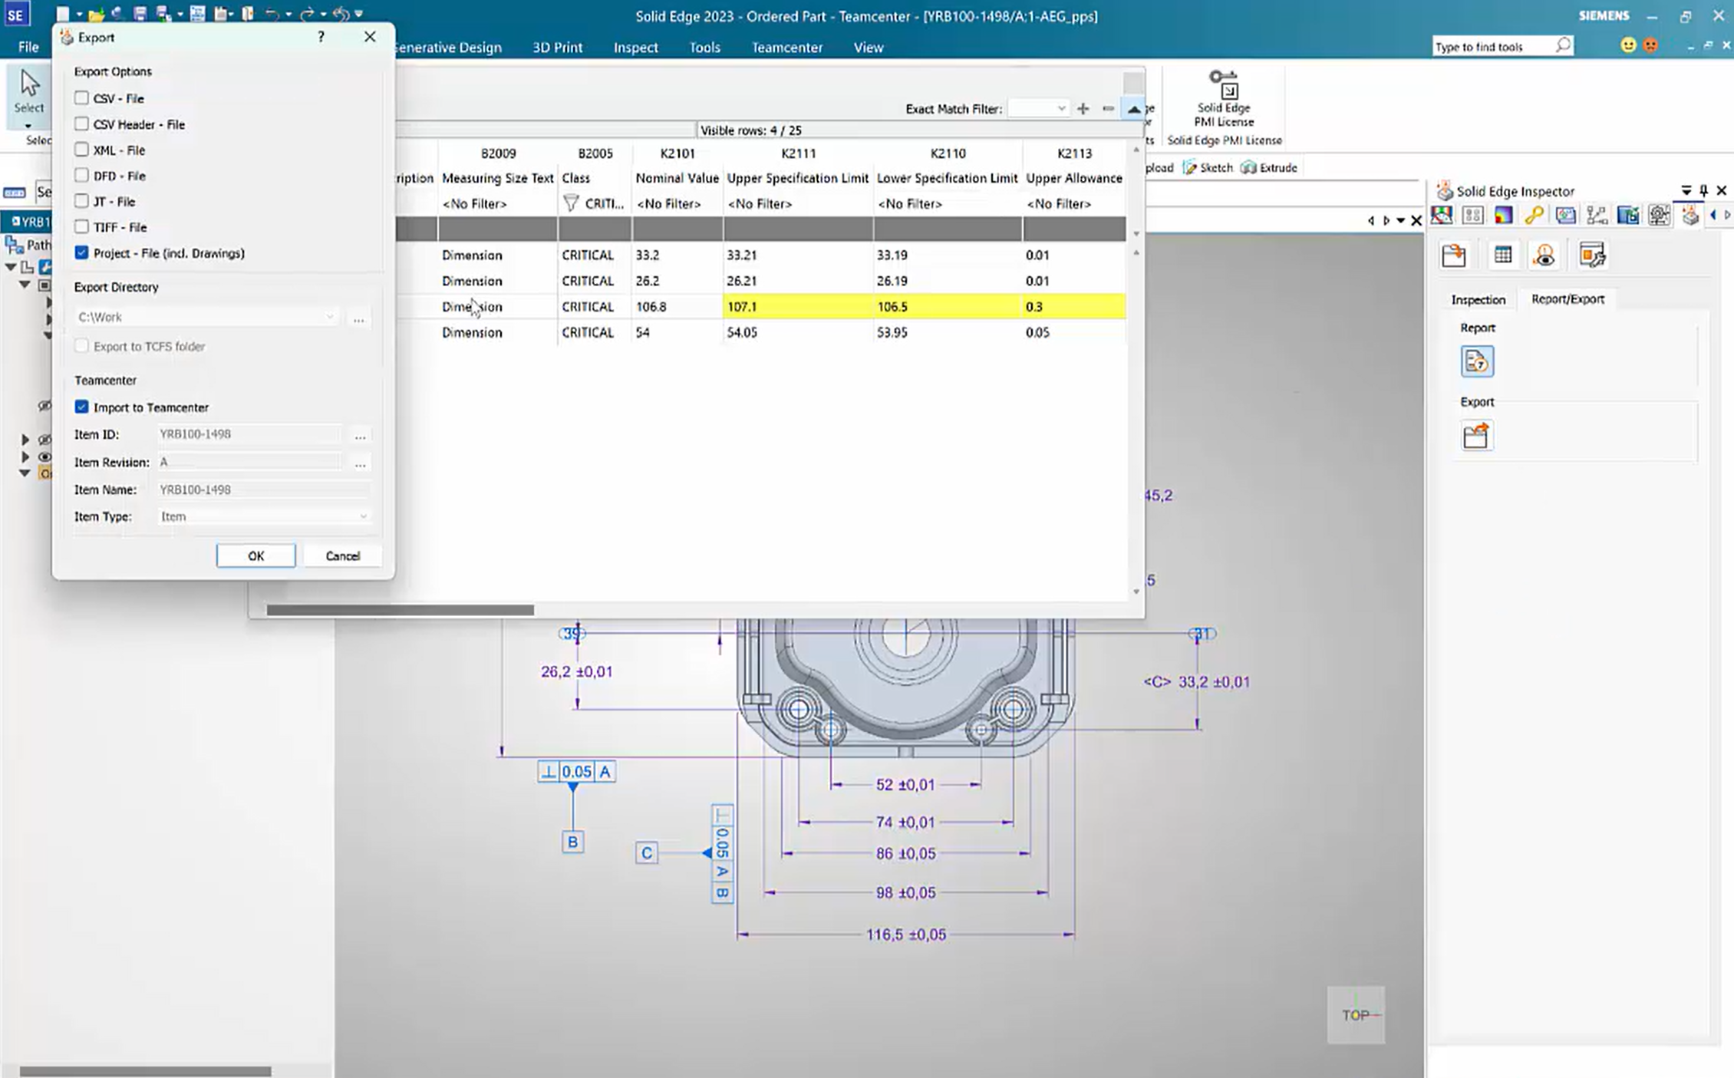Viewport: 1734px width, 1078px height.
Task: Click the horizontal scrollbar of the characteristics table
Action: tap(400, 610)
